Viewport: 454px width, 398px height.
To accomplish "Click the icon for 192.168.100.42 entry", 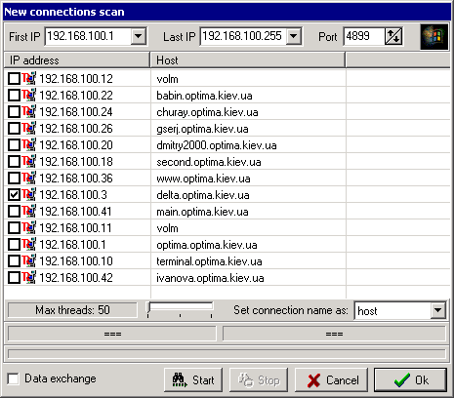I will (29, 277).
